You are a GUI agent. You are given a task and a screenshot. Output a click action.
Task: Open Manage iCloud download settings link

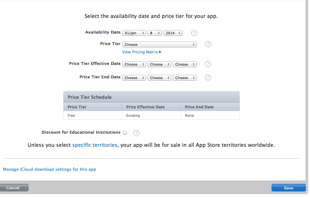pos(50,169)
